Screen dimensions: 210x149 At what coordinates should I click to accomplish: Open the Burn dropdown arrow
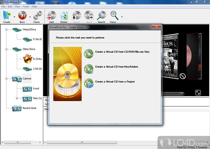click(30, 17)
